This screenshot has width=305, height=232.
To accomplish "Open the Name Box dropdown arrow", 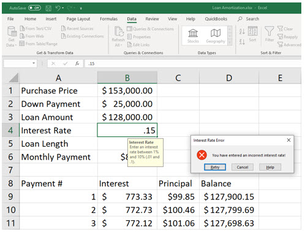I will (34, 63).
